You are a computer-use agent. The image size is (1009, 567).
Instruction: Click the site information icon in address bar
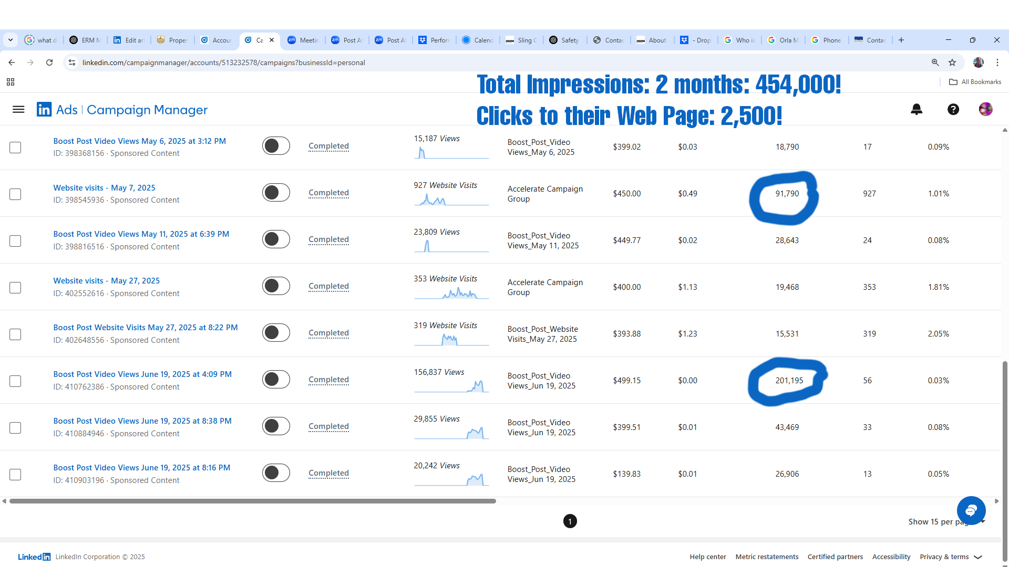pos(72,62)
